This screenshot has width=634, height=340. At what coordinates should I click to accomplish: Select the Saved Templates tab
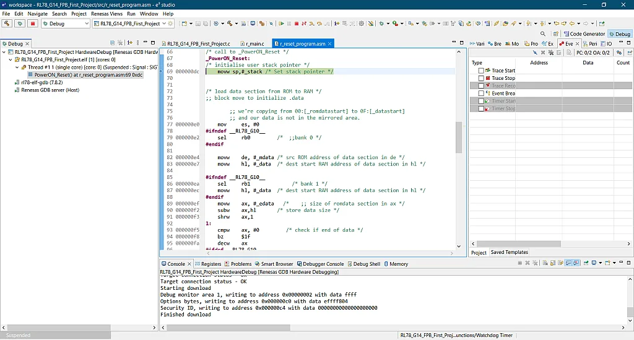(509, 252)
